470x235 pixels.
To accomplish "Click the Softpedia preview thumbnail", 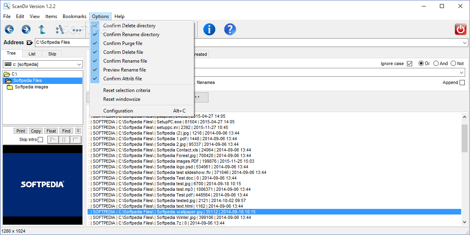I will 43,185.
